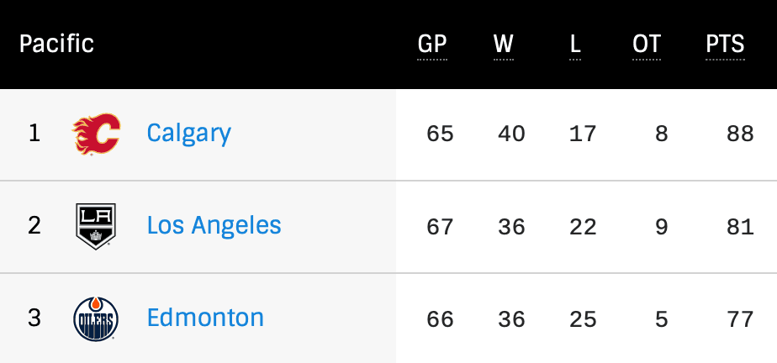This screenshot has height=363, width=777.
Task: Click the Los Angeles Kings logo
Action: pyautogui.click(x=96, y=227)
